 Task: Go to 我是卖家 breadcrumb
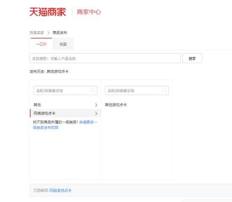(37, 33)
